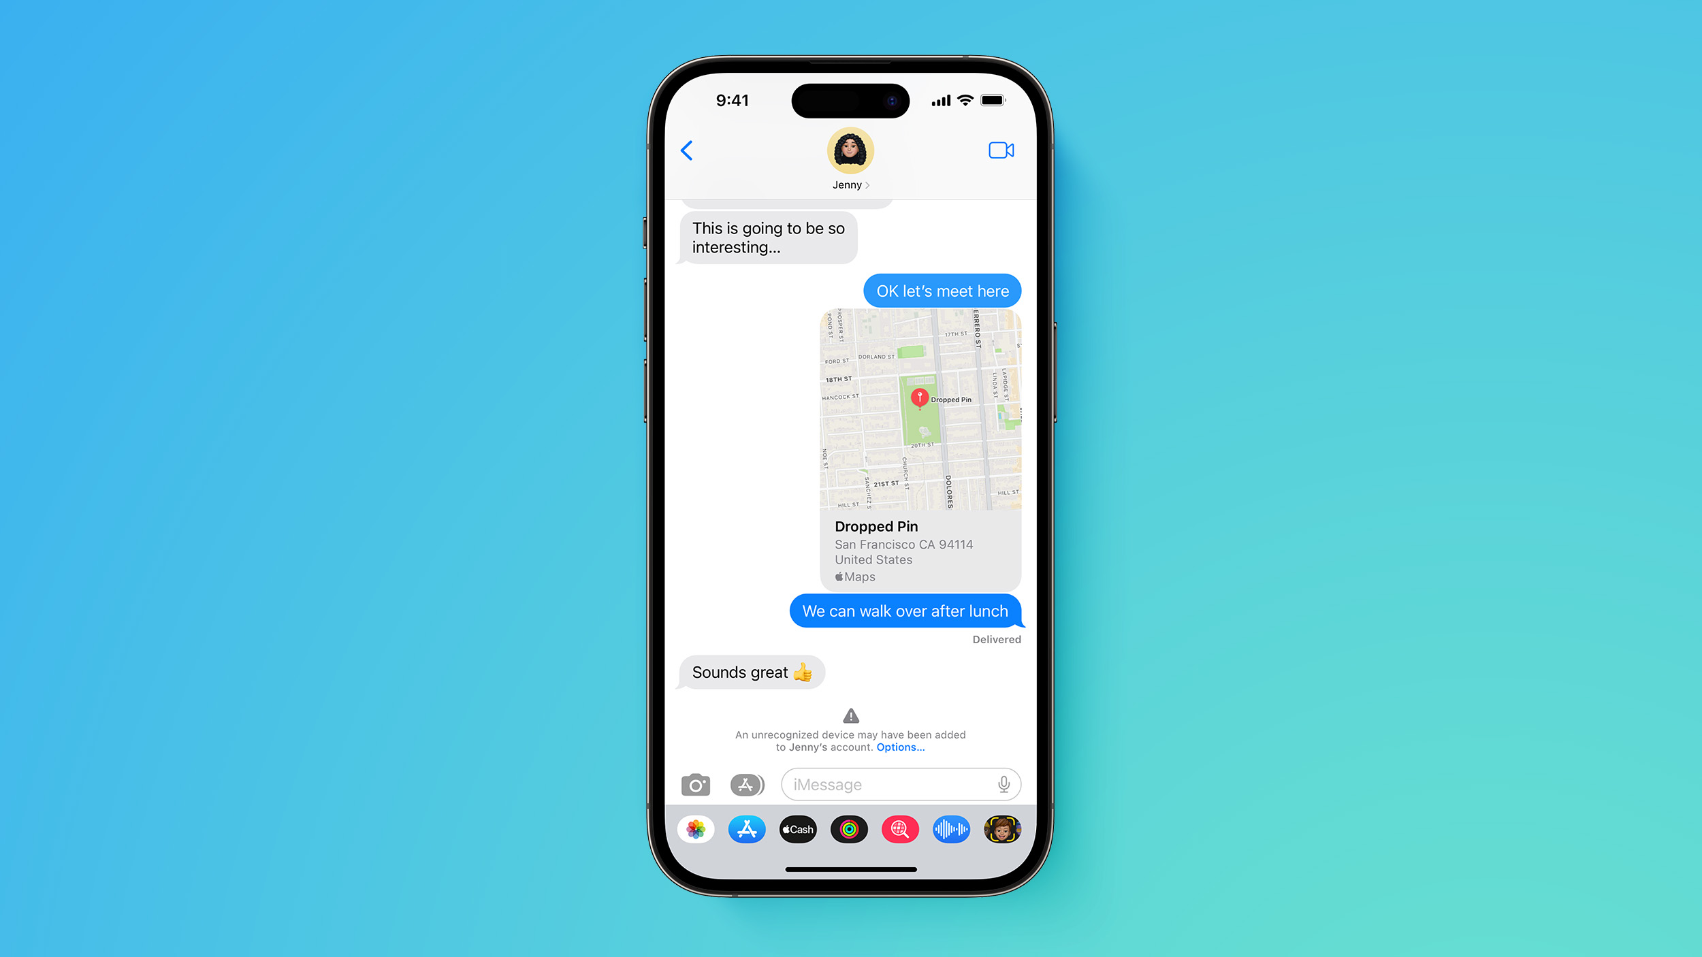Image resolution: width=1702 pixels, height=957 pixels.
Task: Tap the Options link in security alert
Action: [898, 747]
